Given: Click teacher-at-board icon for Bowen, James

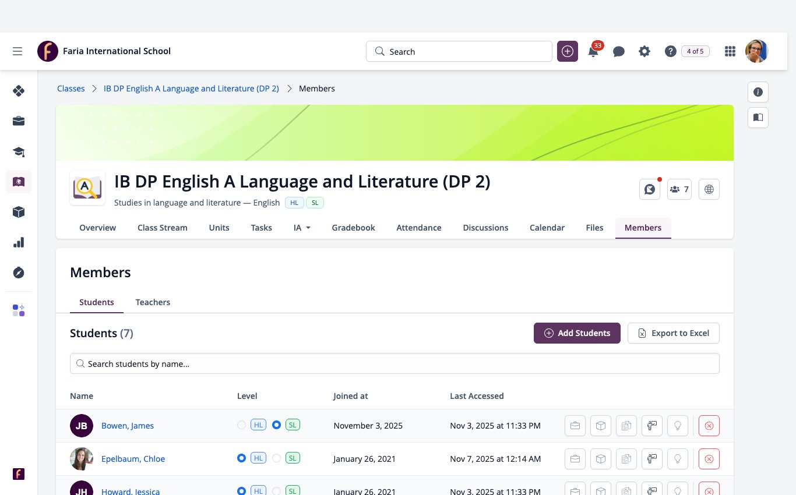Looking at the screenshot, I should [x=652, y=426].
